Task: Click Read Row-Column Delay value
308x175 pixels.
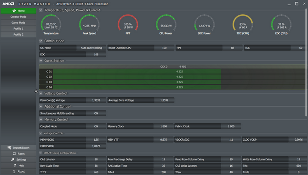Action: click(x=231, y=159)
